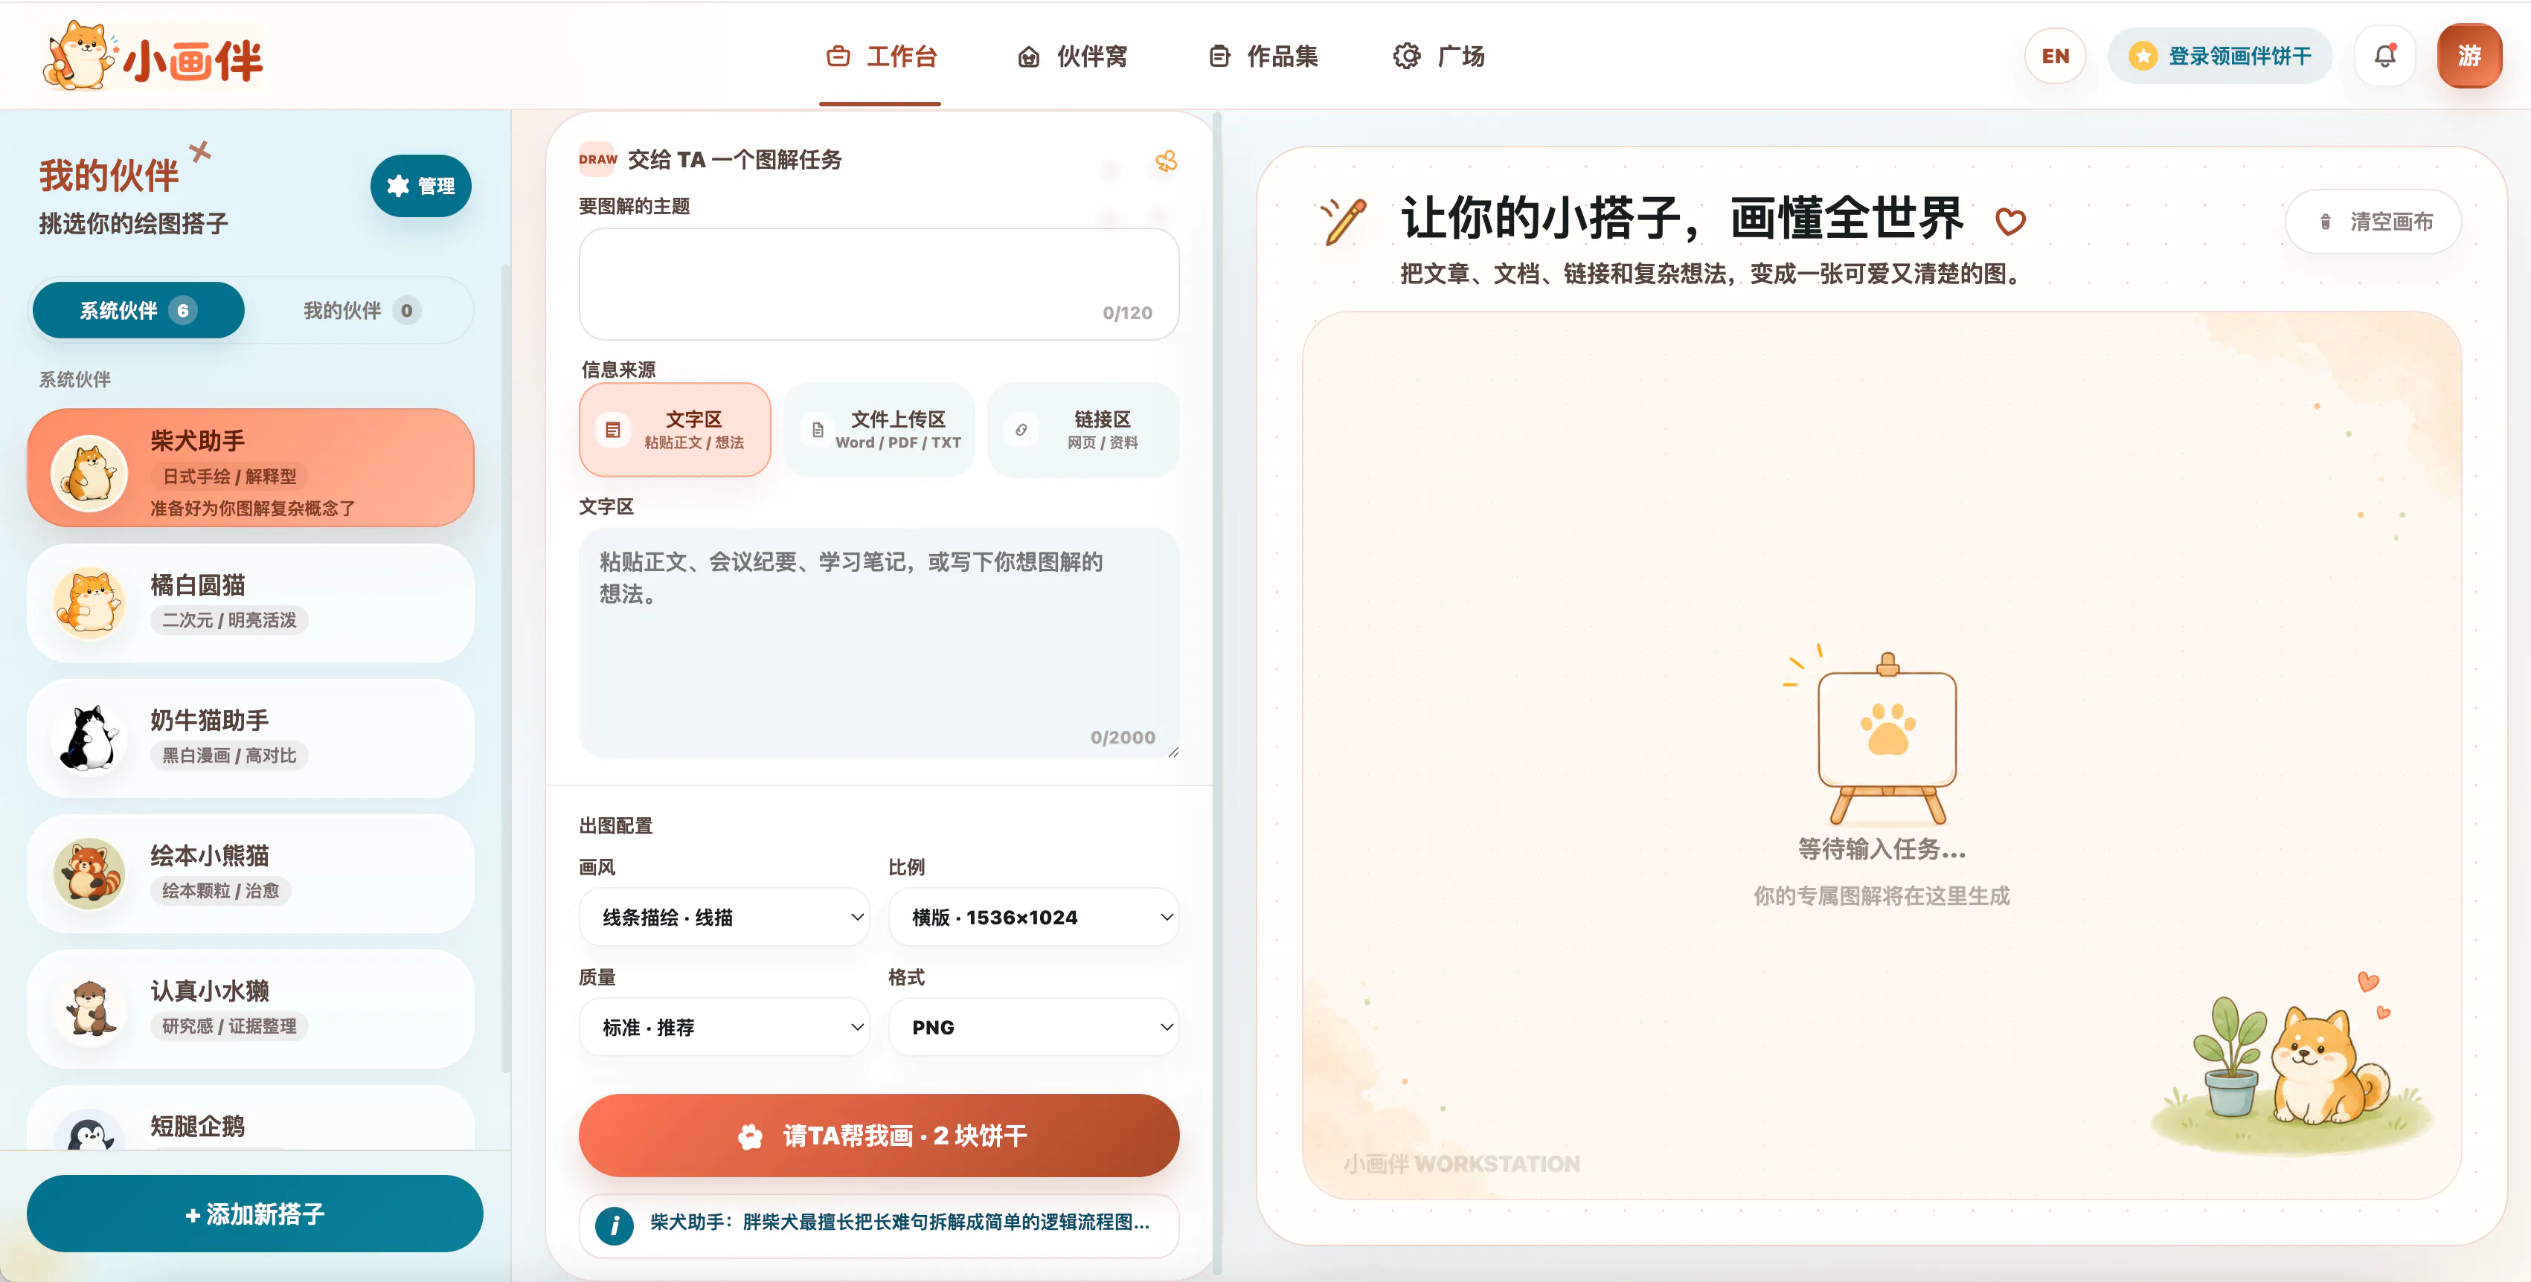Click the gear icon next to 广场
The width and height of the screenshot is (2531, 1282).
pos(1407,56)
